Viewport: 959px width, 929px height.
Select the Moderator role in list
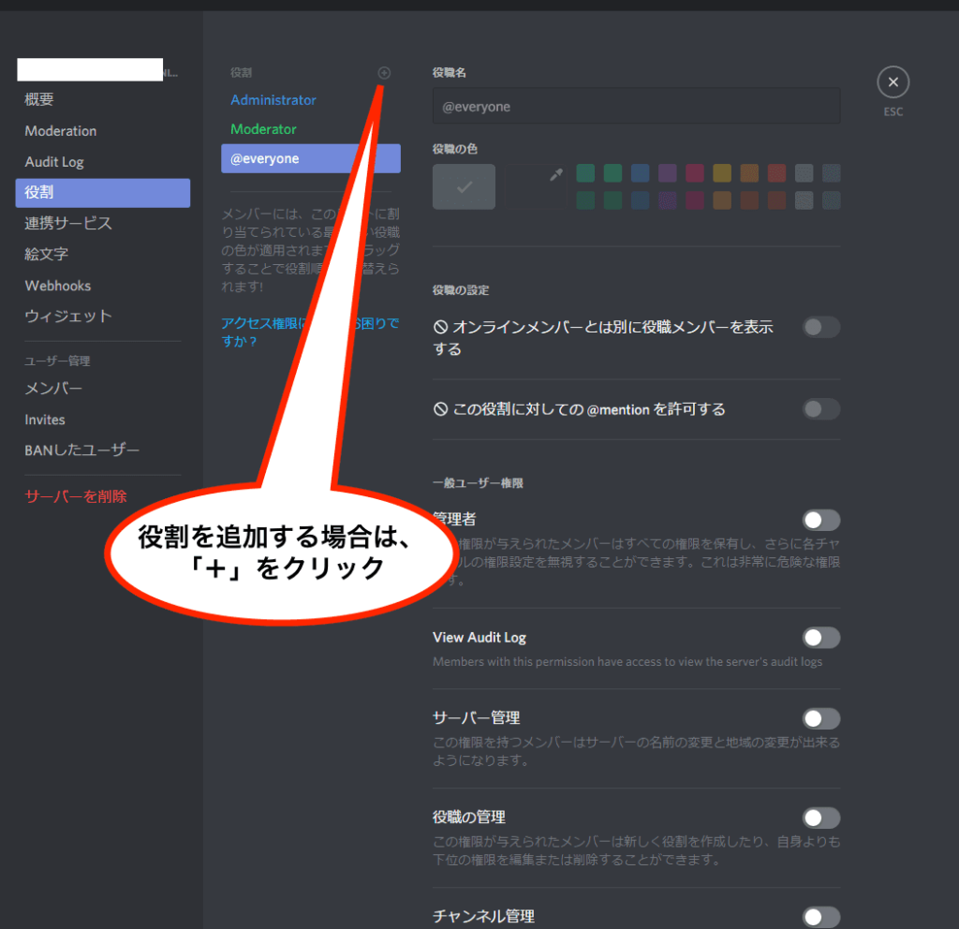pyautogui.click(x=263, y=129)
